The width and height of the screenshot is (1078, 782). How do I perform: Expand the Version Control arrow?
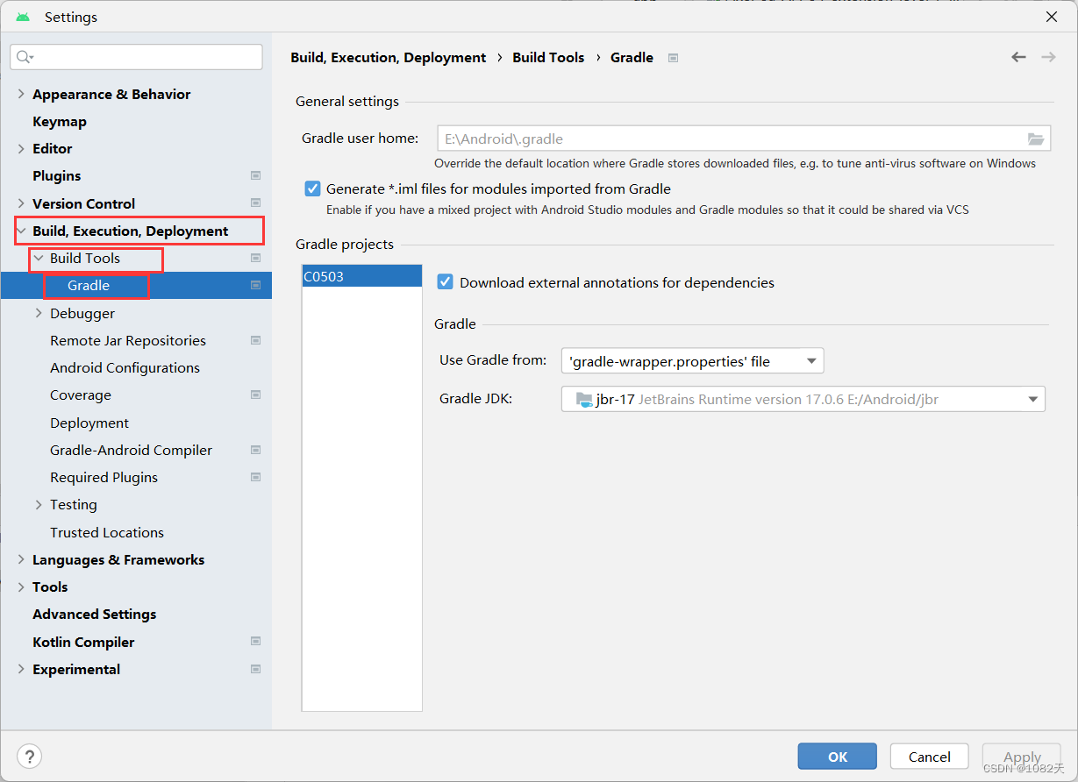(21, 203)
